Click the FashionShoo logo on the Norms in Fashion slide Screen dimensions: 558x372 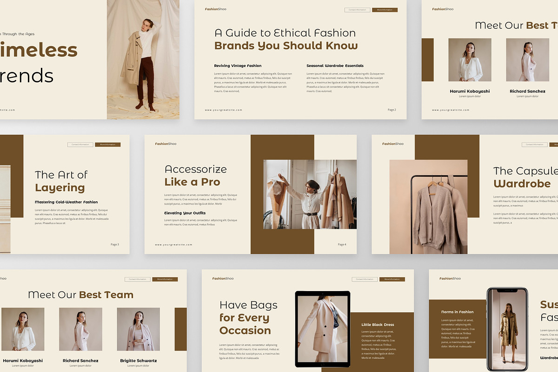click(x=450, y=279)
